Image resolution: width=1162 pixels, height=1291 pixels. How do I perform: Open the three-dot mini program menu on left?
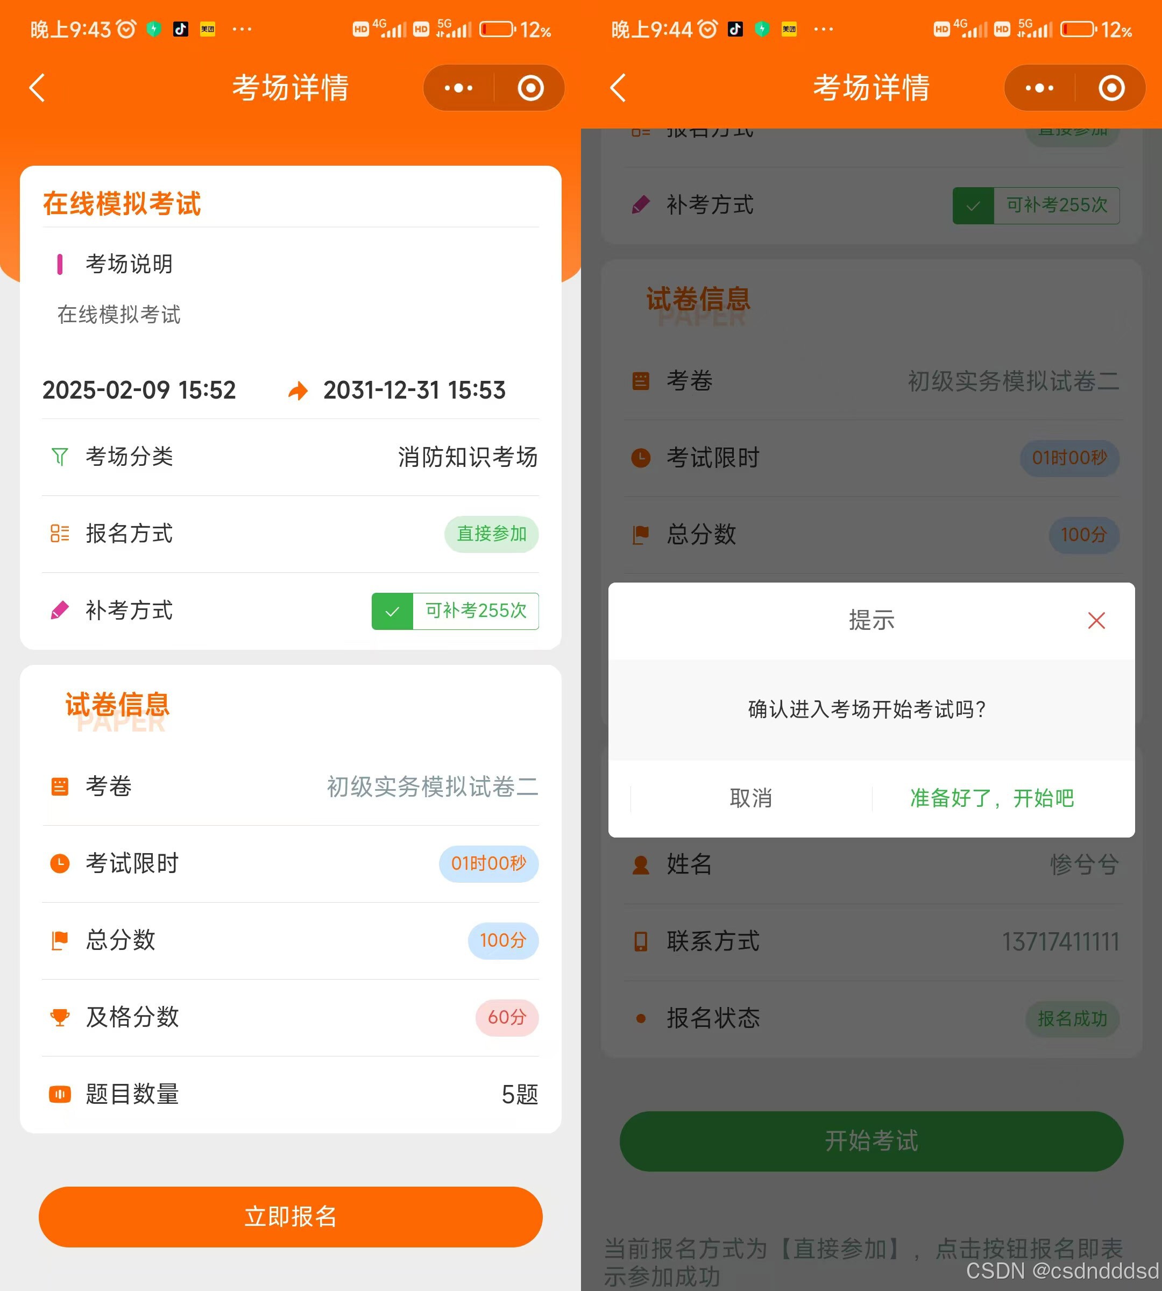point(458,88)
